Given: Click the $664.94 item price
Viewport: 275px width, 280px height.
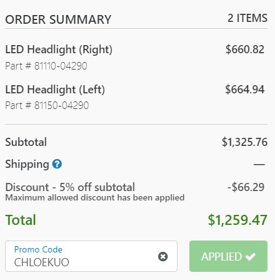Looking at the screenshot, I should pyautogui.click(x=245, y=90).
